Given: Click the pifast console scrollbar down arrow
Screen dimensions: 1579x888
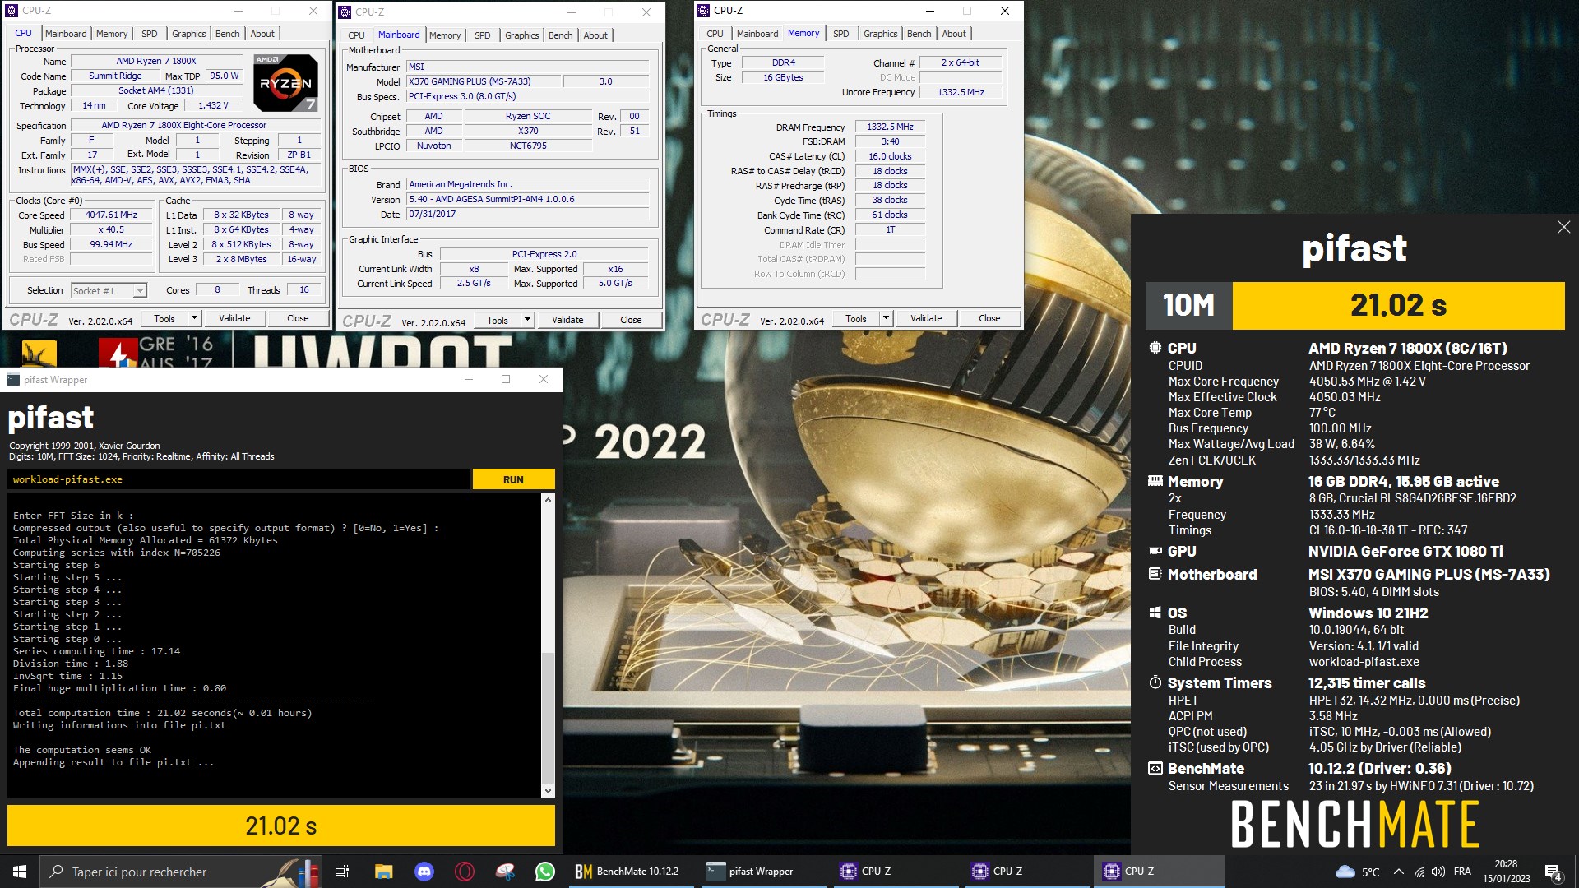Looking at the screenshot, I should tap(548, 791).
